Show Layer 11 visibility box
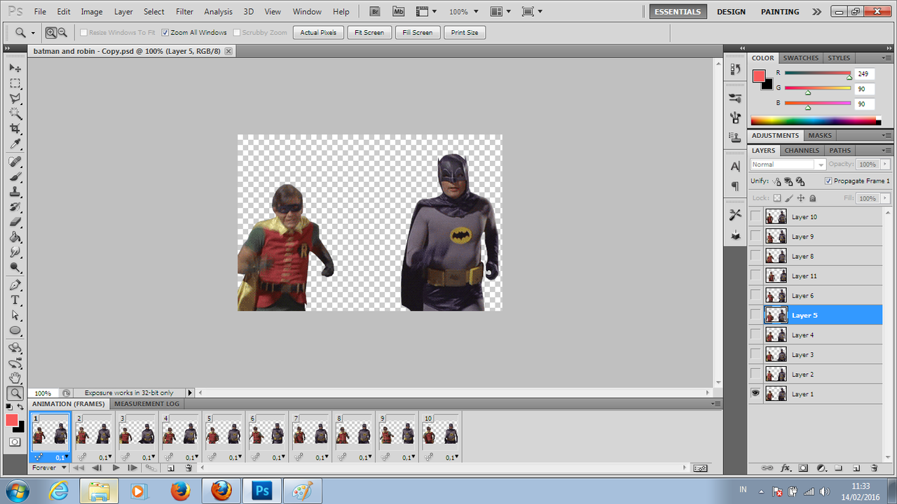The image size is (897, 504). coord(755,276)
